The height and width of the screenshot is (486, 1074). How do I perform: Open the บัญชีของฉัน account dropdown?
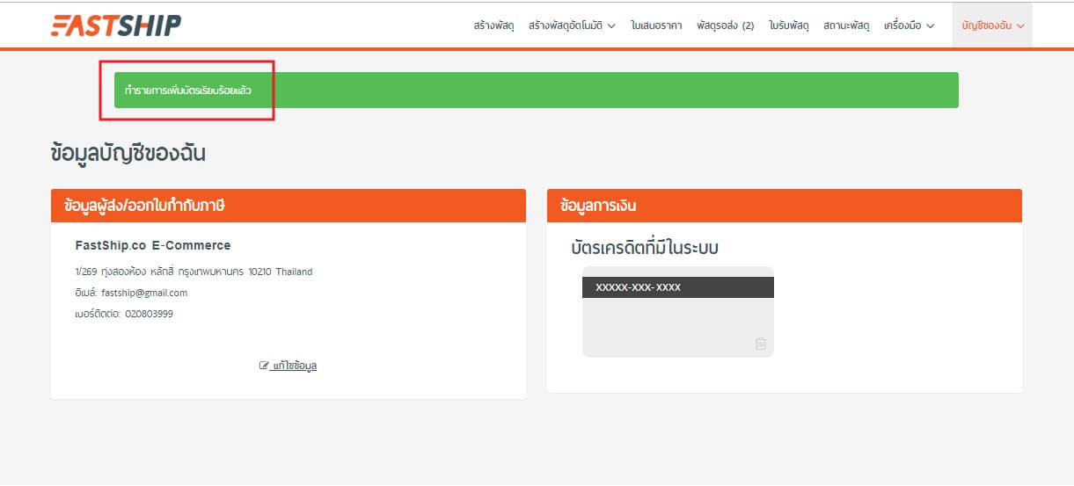point(992,25)
